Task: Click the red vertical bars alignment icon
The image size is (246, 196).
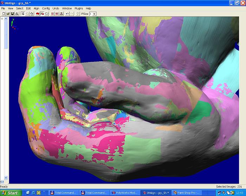Action: (x=52, y=14)
